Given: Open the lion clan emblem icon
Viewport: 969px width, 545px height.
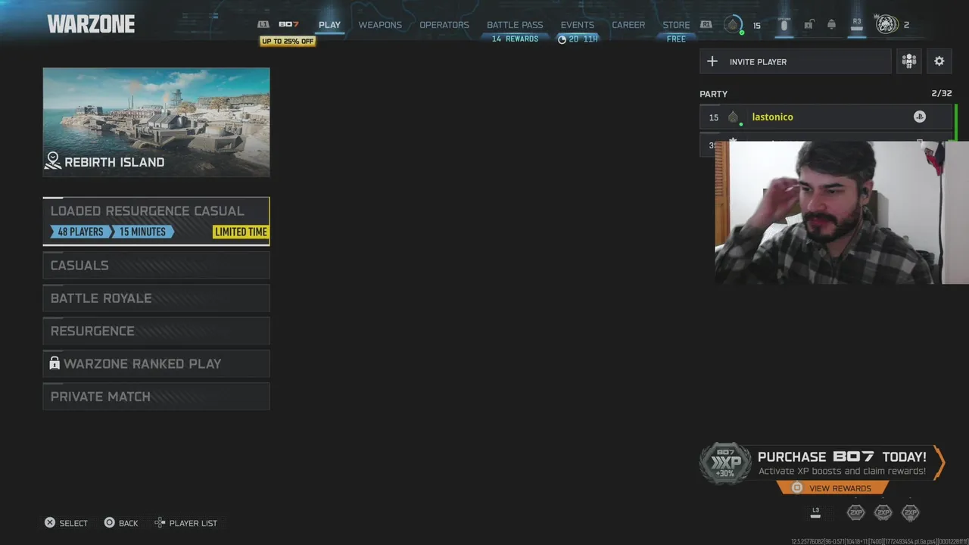Looking at the screenshot, I should pyautogui.click(x=886, y=25).
